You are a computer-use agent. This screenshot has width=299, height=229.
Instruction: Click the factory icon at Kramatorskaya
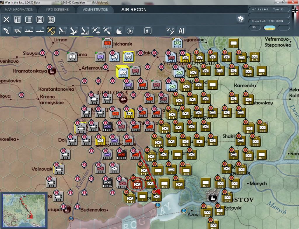click(52, 71)
